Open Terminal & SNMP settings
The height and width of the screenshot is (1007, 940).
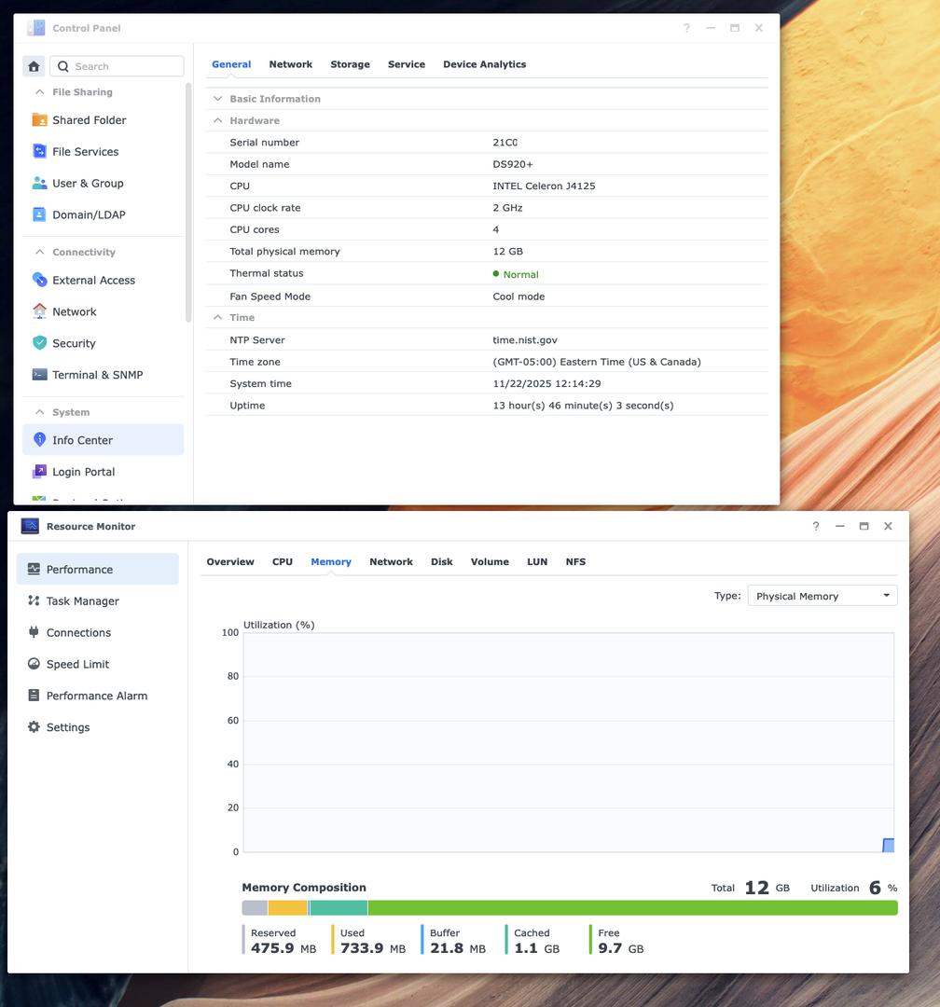(x=103, y=375)
